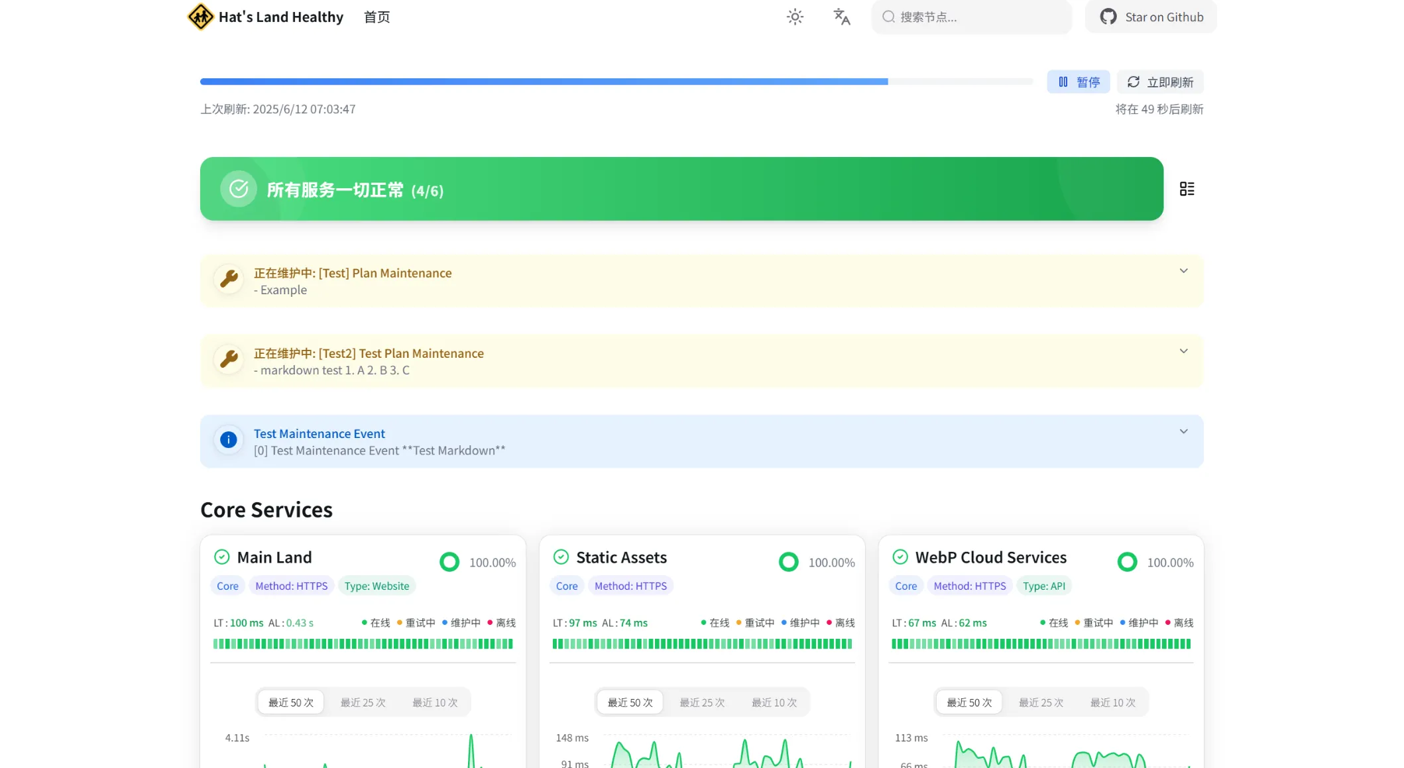Click the Hat's Land Healthy logo icon
Image resolution: width=1404 pixels, height=768 pixels.
[x=200, y=17]
